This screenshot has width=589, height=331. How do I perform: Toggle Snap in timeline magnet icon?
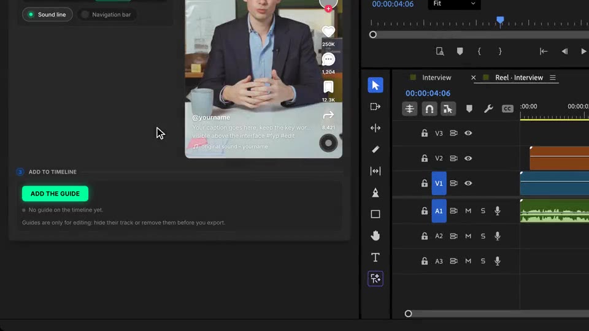[x=429, y=109]
